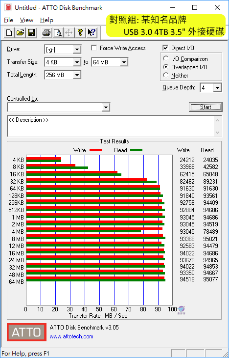Click into the Description text box
This screenshot has height=358, width=229.
point(111,126)
